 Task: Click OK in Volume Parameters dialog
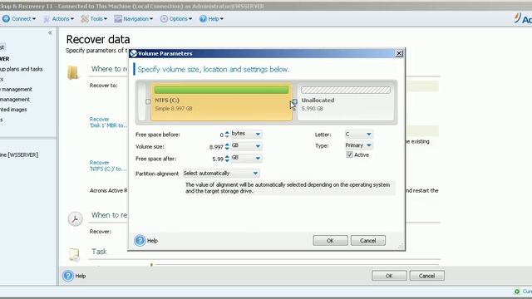pos(330,240)
